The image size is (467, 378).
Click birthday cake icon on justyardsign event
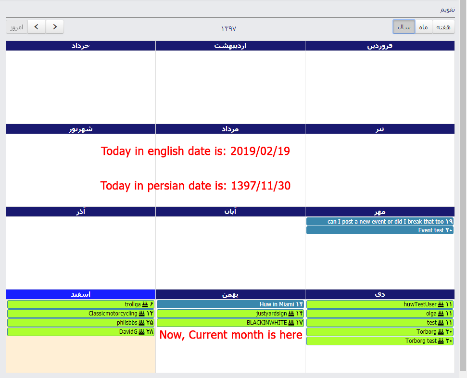291,314
